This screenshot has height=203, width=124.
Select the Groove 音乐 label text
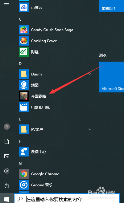point(42,185)
